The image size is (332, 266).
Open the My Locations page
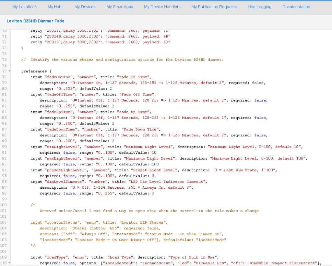[24, 7]
